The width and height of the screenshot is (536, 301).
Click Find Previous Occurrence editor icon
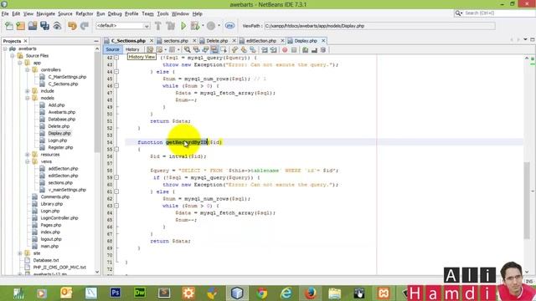pyautogui.click(x=196, y=50)
